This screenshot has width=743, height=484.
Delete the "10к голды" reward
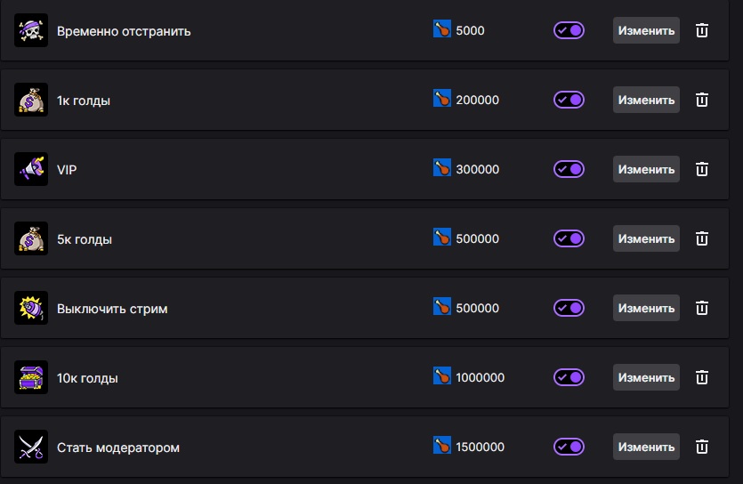pos(702,377)
